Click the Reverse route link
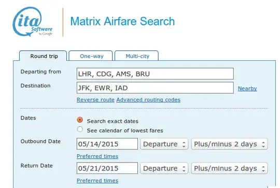 (95, 100)
